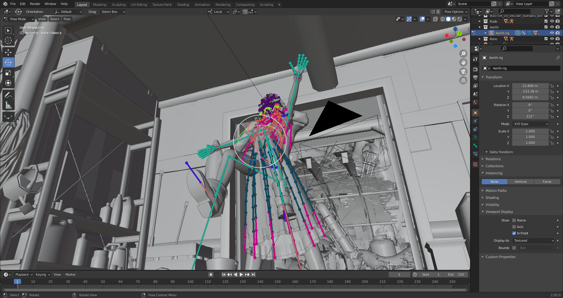Viewport: 563px width, 298px height.
Task: Open the Local transform orientation dropdown
Action: pyautogui.click(x=218, y=12)
